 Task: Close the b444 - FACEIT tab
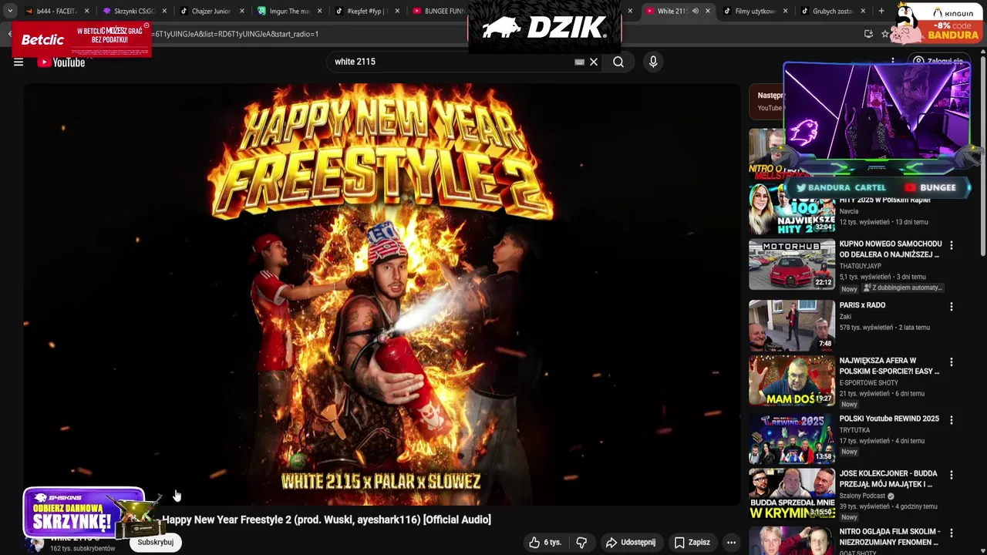[x=86, y=11]
